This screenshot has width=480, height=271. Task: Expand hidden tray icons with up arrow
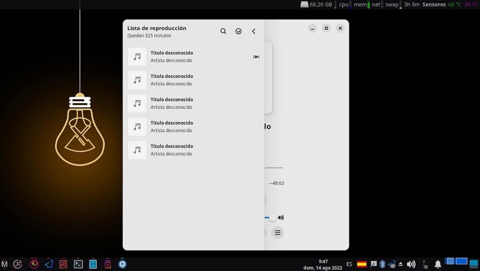[401, 264]
